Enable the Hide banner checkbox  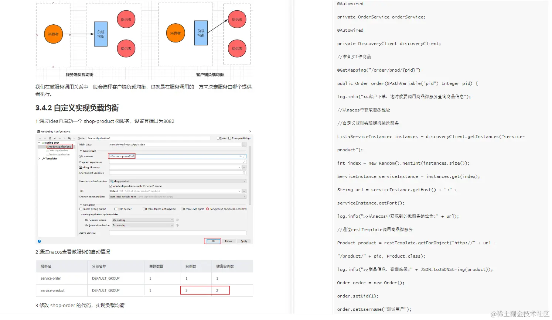pos(116,209)
